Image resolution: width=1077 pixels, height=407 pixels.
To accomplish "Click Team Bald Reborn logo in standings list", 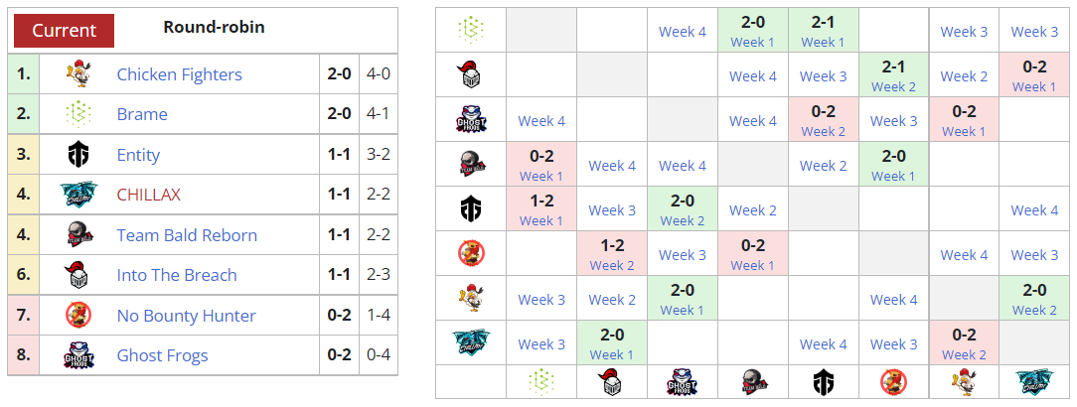I will pyautogui.click(x=77, y=235).
